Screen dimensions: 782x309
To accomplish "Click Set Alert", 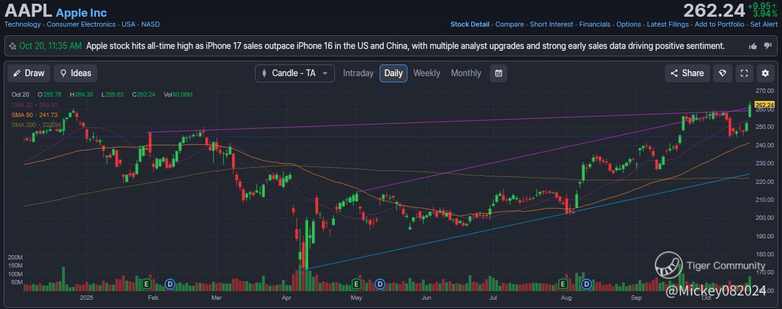I will (x=764, y=24).
